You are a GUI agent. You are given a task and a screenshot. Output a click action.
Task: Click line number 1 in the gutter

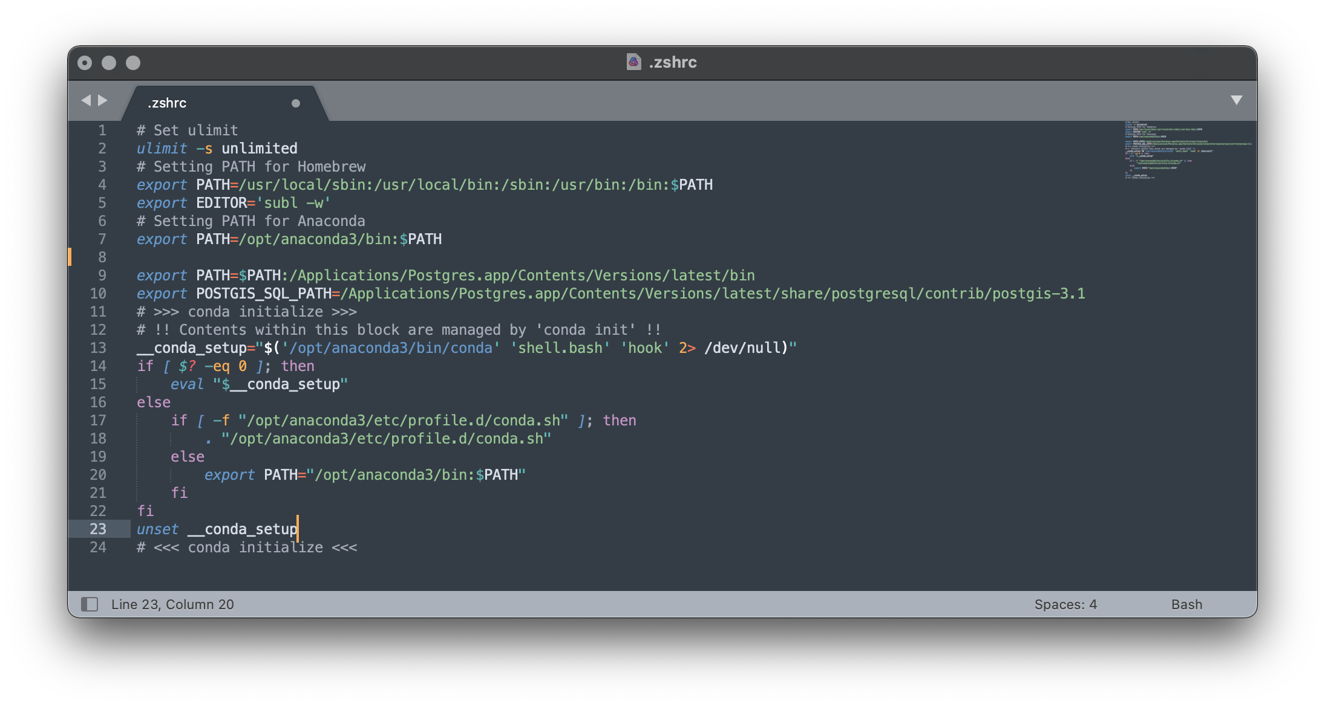click(x=102, y=131)
